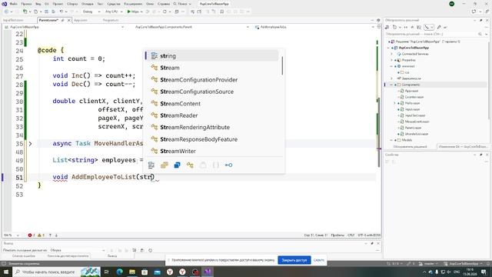Choose StreamConfigurationProvider suggestion
This screenshot has height=277, width=492.
pos(212,80)
